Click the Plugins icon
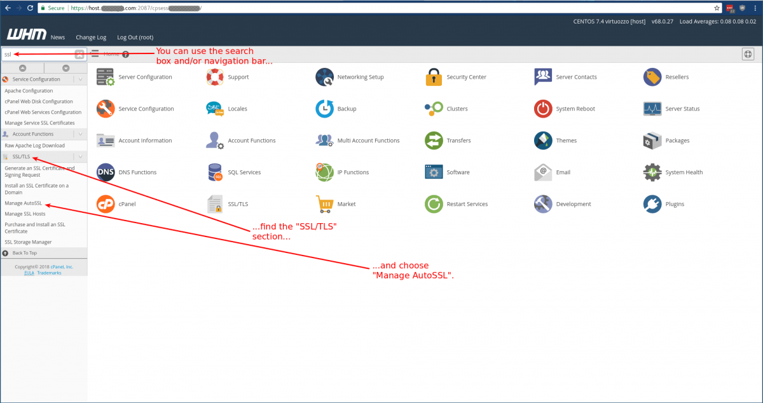The height and width of the screenshot is (403, 763). (652, 203)
